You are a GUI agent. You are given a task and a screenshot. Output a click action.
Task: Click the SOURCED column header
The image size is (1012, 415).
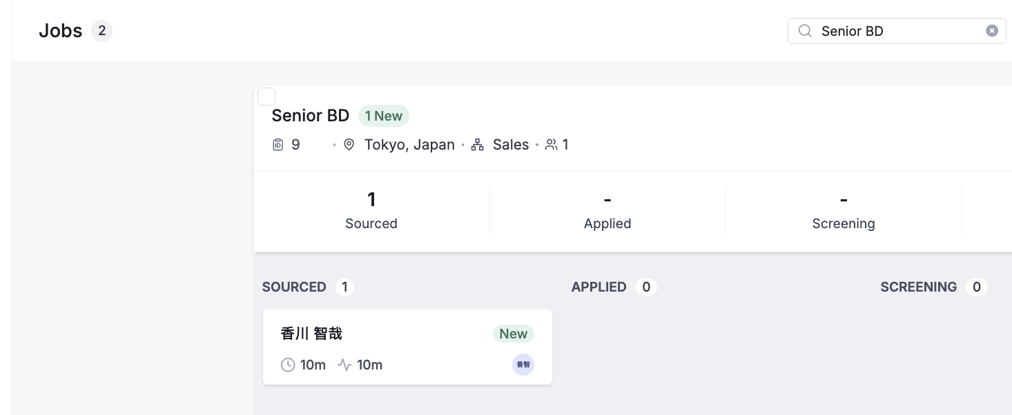[294, 287]
